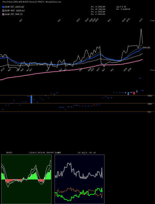The width and height of the screenshot is (155, 204).
Task: Click the 1012 low label at chart's left edge
Action: click(x=2, y=70)
